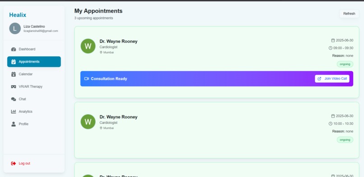Click the clock icon beside 09:00 - 09:30
Viewport: 364px width, 177px height.
[331, 48]
